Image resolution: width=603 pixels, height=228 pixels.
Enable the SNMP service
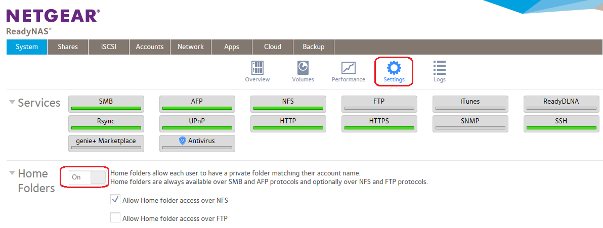coord(470,123)
